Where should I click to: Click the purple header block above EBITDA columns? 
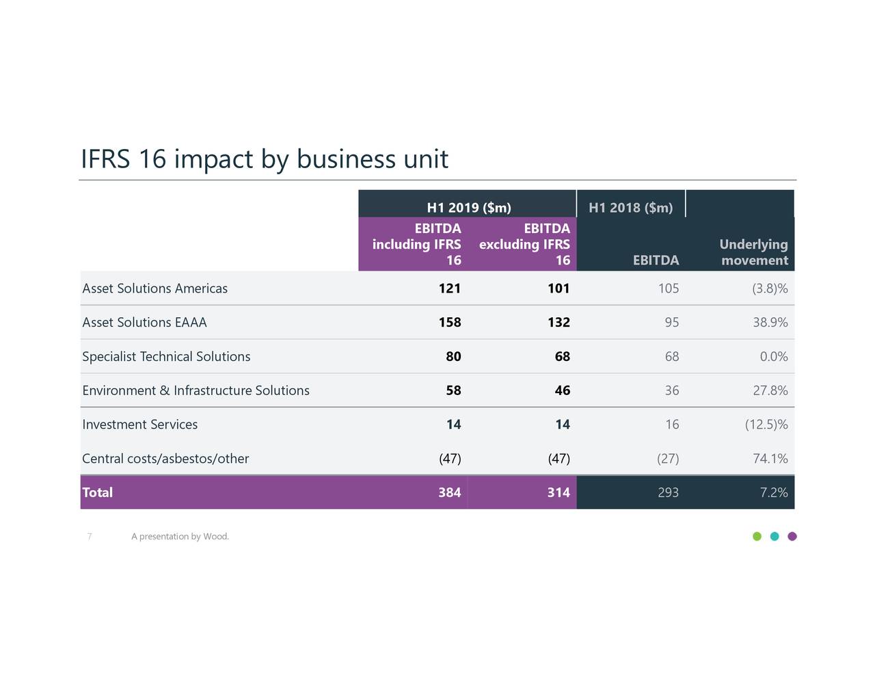pyautogui.click(x=467, y=244)
